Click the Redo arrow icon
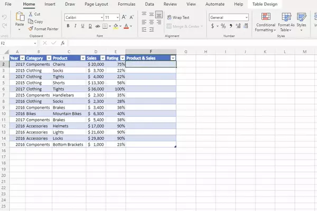The height and width of the screenshot is (211, 317). 4,25
